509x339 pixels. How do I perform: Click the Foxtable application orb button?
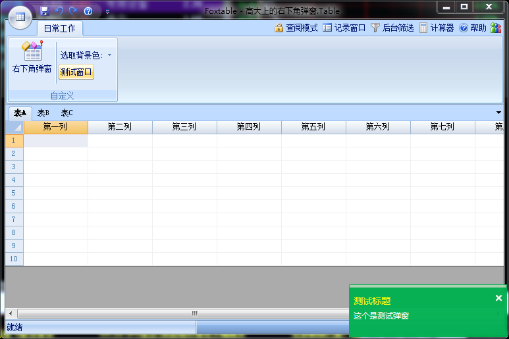(x=20, y=16)
